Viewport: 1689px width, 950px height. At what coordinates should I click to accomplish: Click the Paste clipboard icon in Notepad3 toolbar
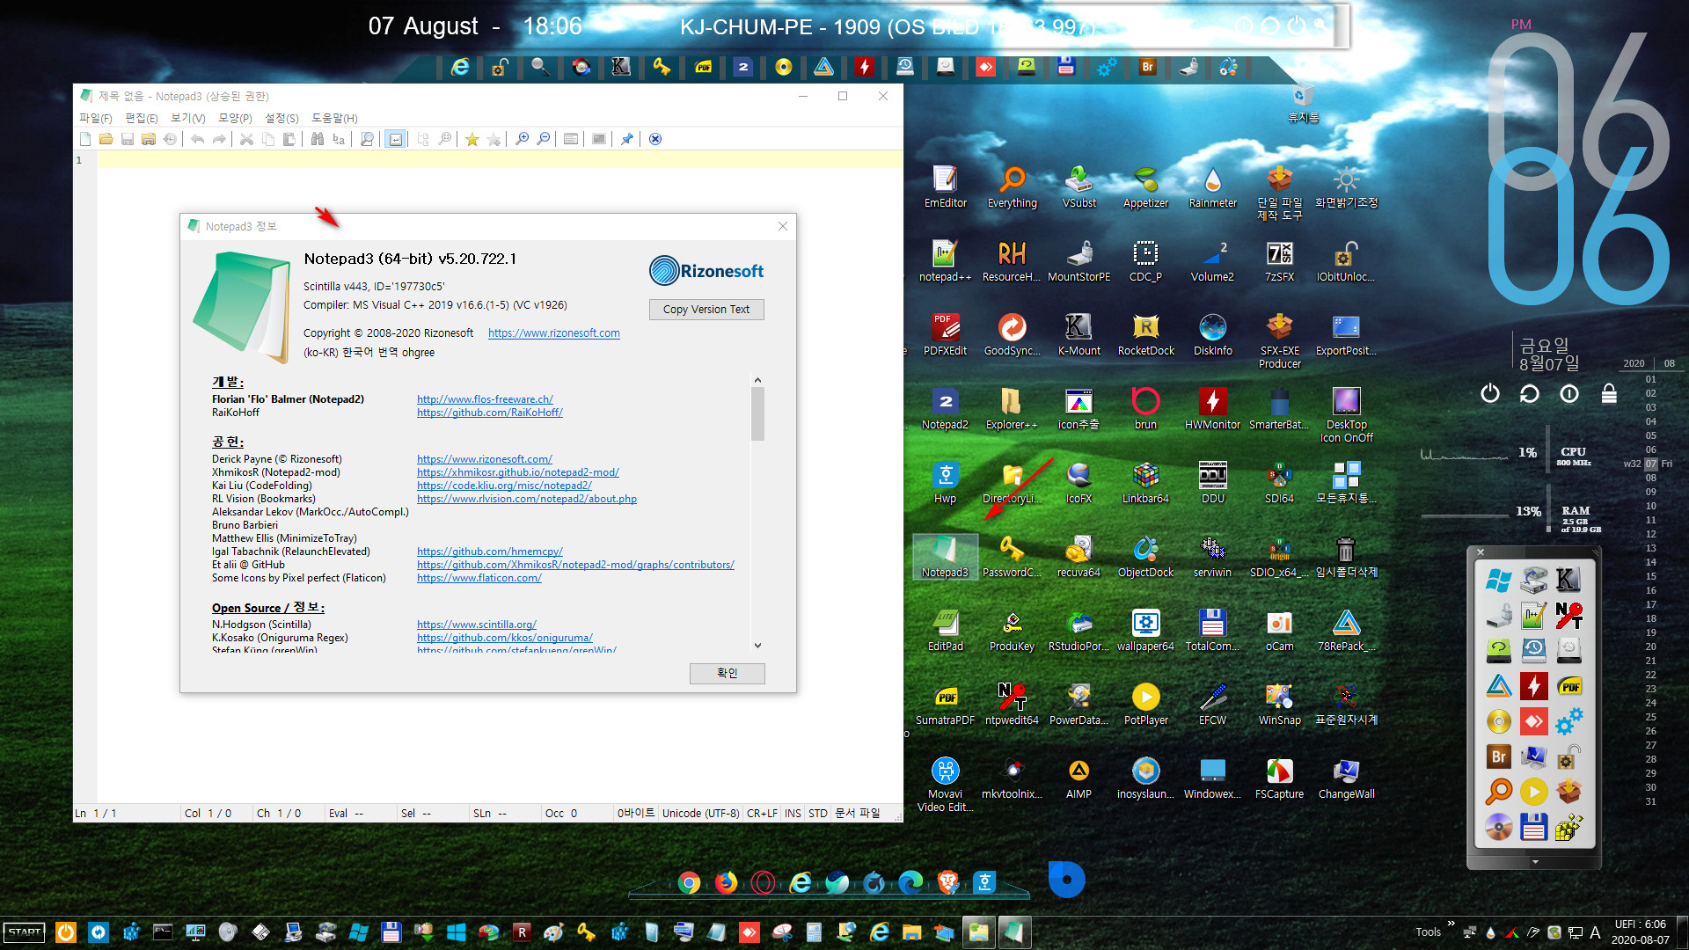click(x=289, y=139)
